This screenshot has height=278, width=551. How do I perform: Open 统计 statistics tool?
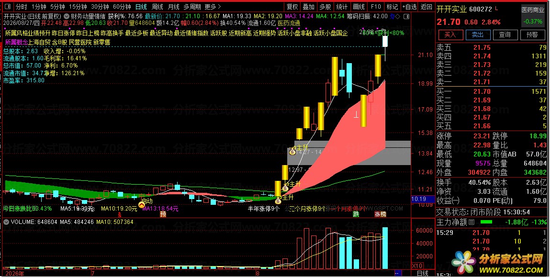(x=342, y=7)
